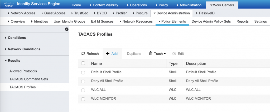Check the Deny All Shell Profile checkbox
270x112 pixels.
pyautogui.click(x=83, y=81)
